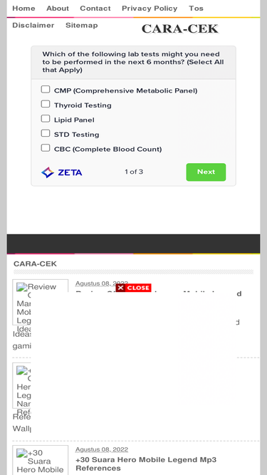
Task: Open the Contact page link
Action: coord(95,9)
